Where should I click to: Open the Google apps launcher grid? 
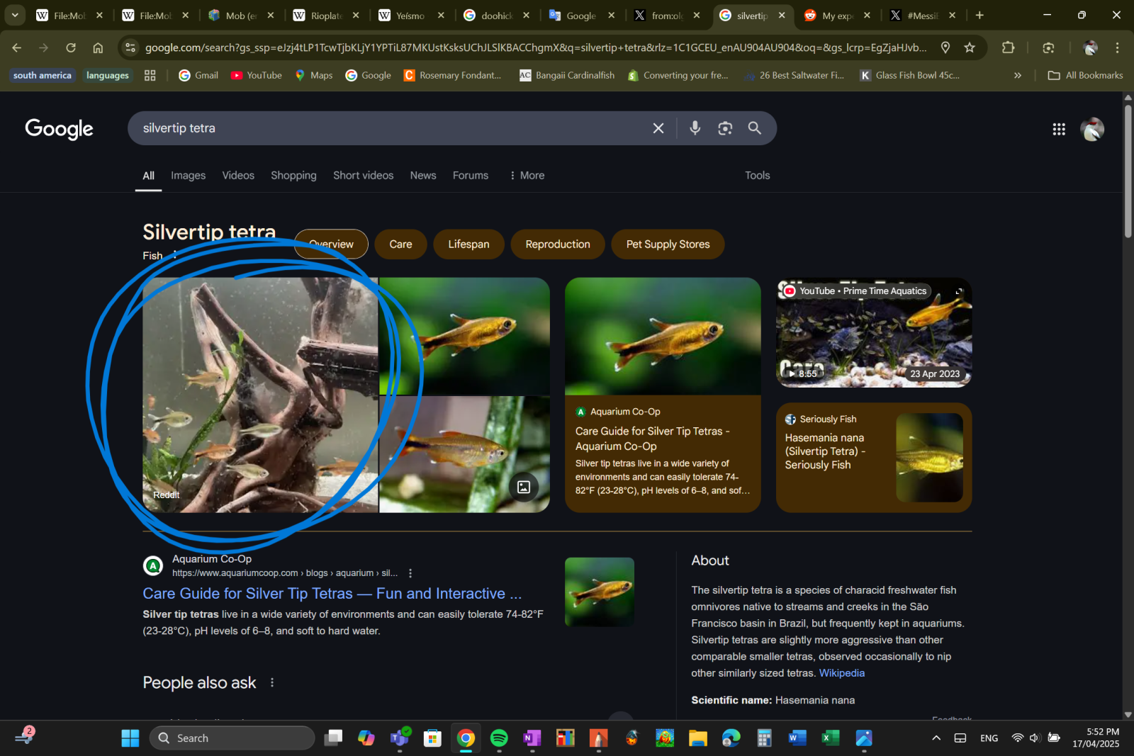click(1058, 129)
